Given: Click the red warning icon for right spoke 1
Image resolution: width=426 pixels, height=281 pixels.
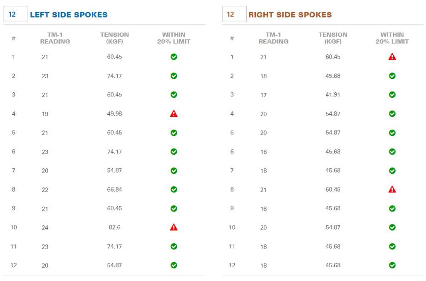Looking at the screenshot, I should pos(392,57).
